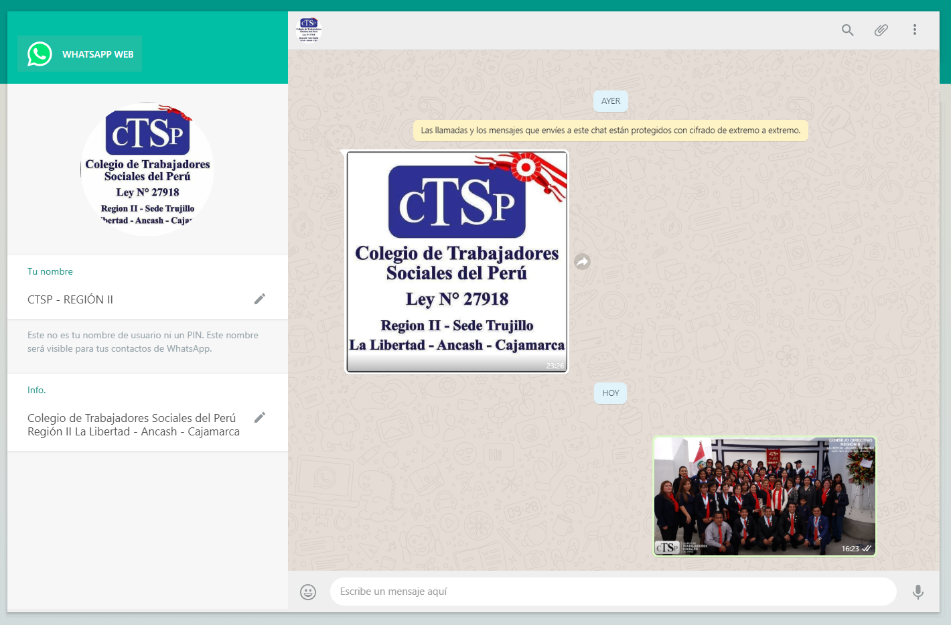Viewport: 951px width, 625px height.
Task: Click the attach paperclip icon
Action: pyautogui.click(x=881, y=30)
